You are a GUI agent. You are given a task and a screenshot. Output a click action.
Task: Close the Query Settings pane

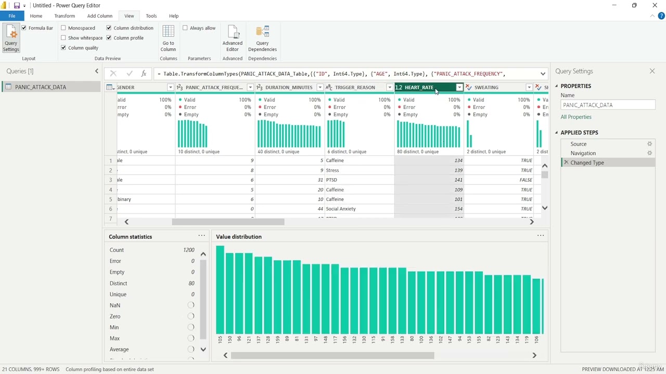pyautogui.click(x=652, y=71)
